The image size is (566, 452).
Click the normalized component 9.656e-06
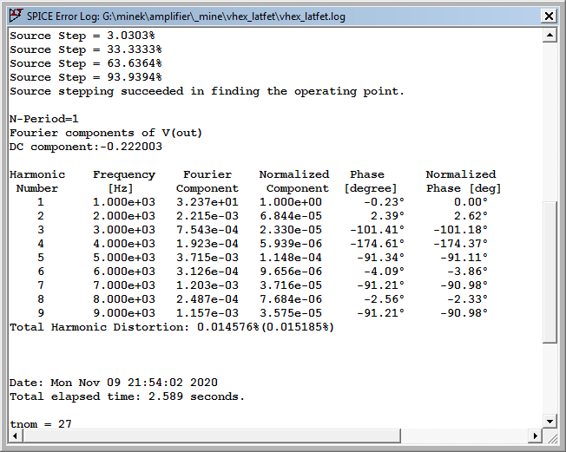(291, 272)
